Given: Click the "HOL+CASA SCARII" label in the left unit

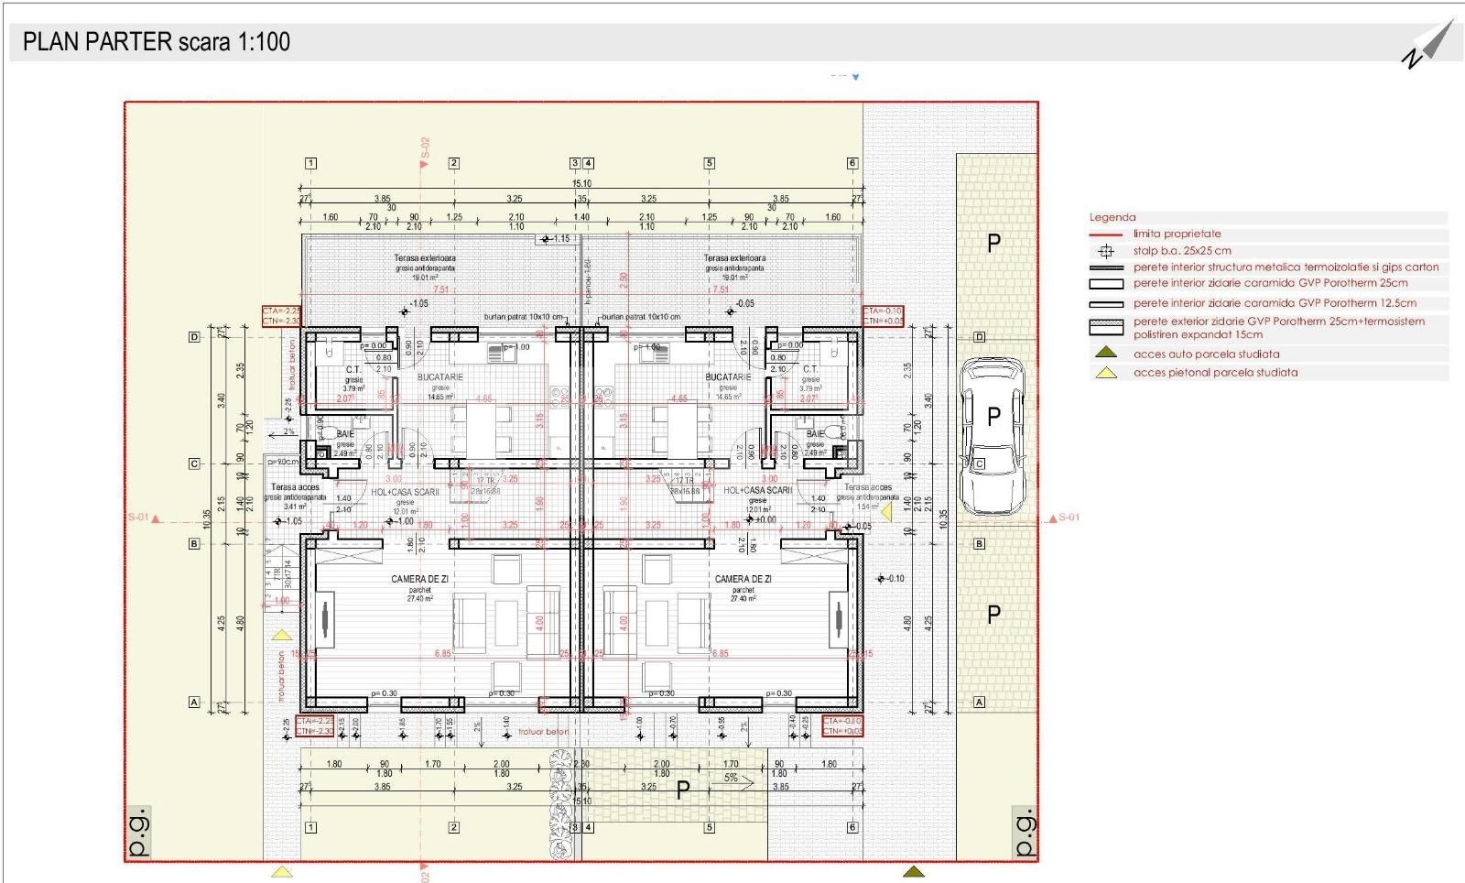Looking at the screenshot, I should [405, 492].
